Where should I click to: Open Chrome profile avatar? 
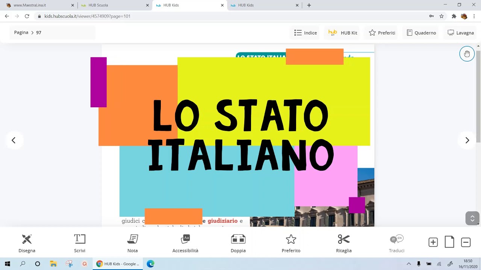coord(464,16)
